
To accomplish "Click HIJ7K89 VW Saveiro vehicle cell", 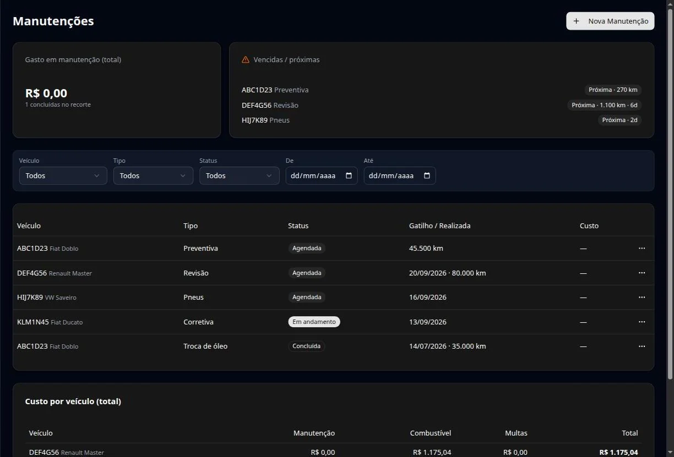I will click(47, 297).
